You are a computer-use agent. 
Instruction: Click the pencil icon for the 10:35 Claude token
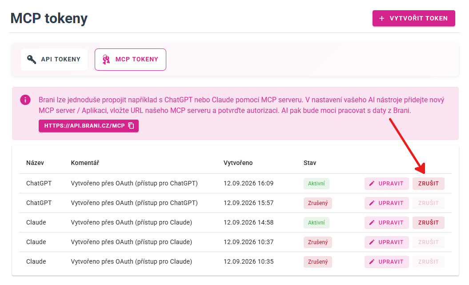click(372, 262)
